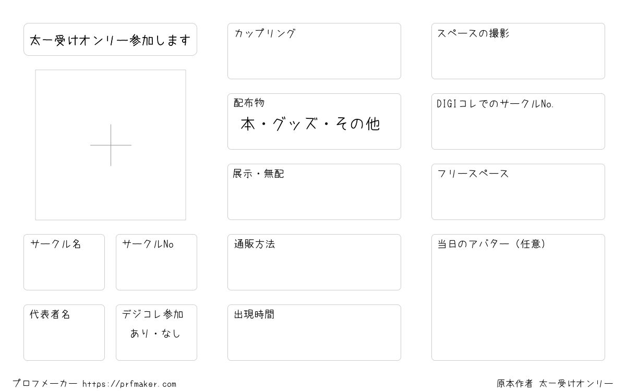Click the サークルNo field
The height and width of the screenshot is (391, 626).
(156, 262)
